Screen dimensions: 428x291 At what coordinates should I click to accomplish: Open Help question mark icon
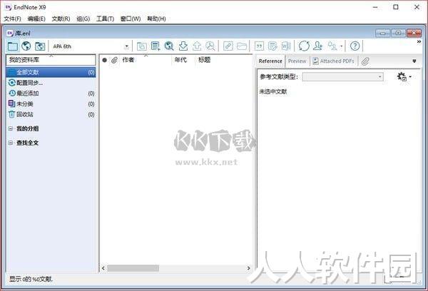[x=355, y=46]
